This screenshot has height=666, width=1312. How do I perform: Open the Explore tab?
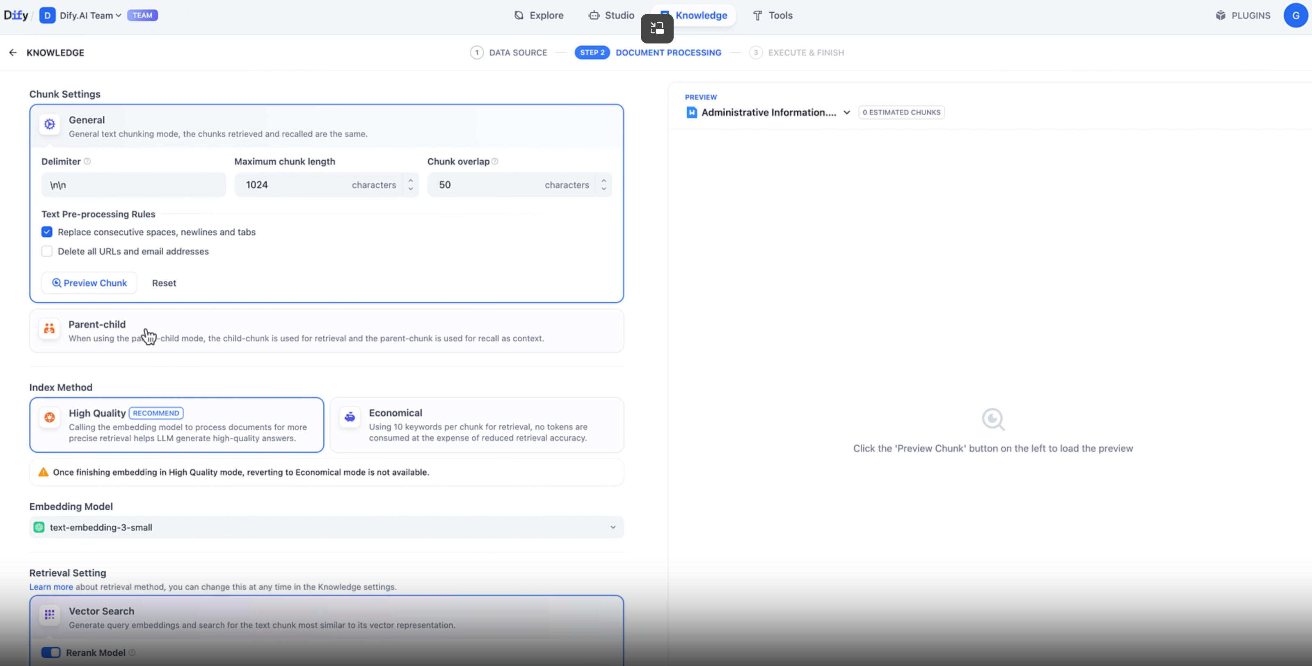coord(539,15)
